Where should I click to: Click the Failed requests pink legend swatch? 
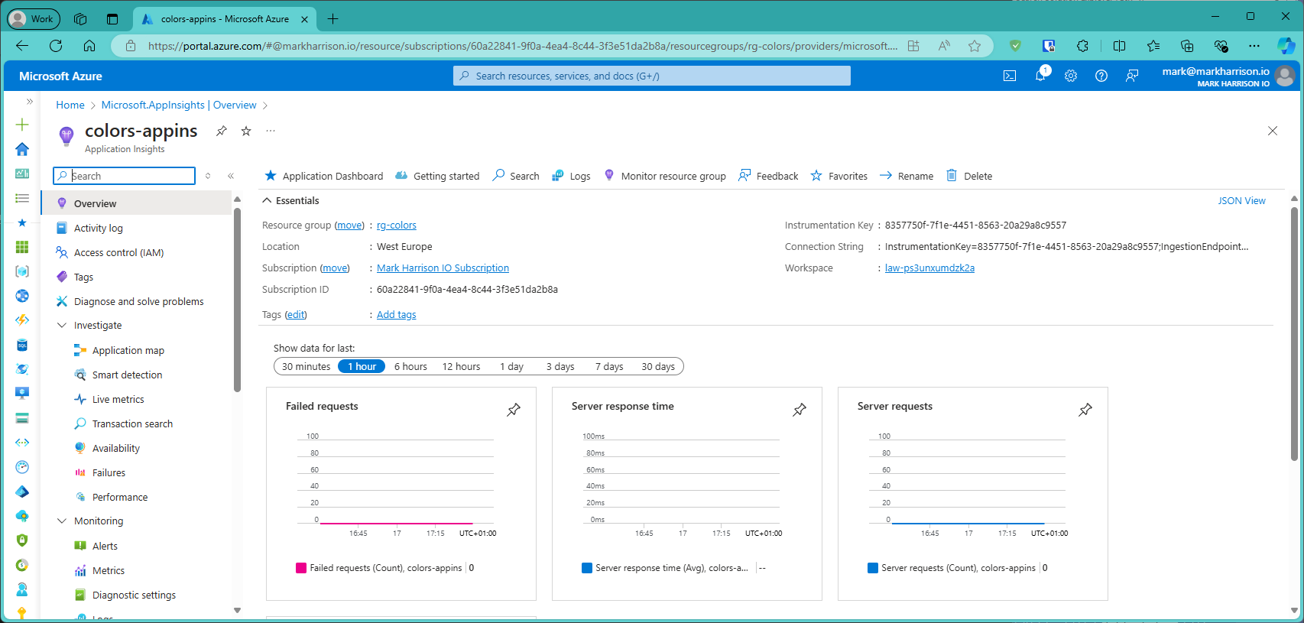[301, 568]
